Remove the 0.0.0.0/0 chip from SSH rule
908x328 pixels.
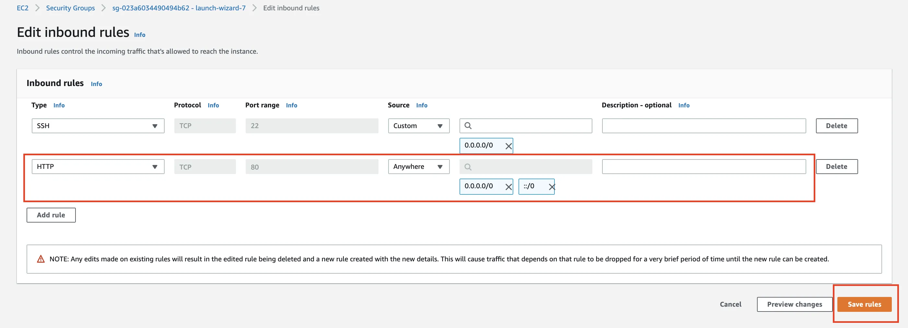[508, 146]
